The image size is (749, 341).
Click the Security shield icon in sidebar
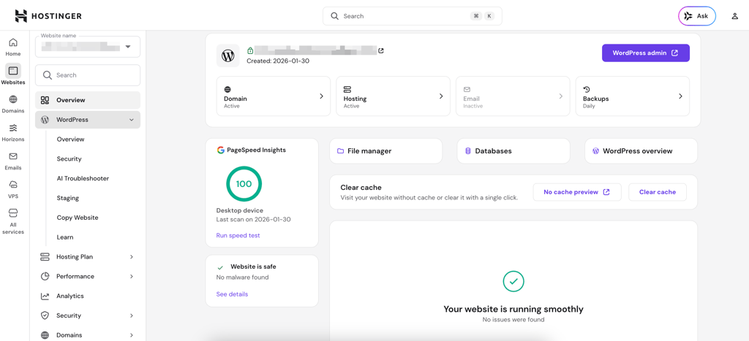tap(45, 315)
